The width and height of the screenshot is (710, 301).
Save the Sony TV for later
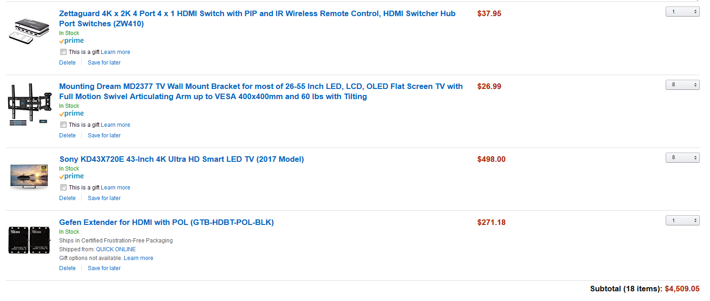104,198
